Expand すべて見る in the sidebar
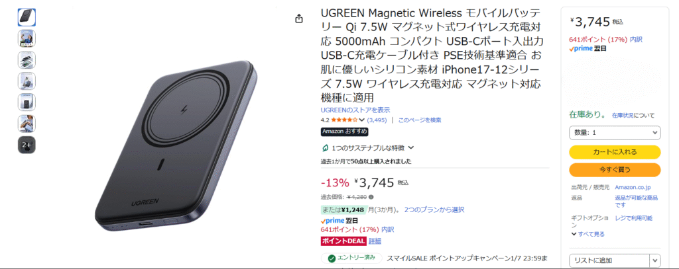Viewport: 679px width, 269px height. tap(588, 234)
